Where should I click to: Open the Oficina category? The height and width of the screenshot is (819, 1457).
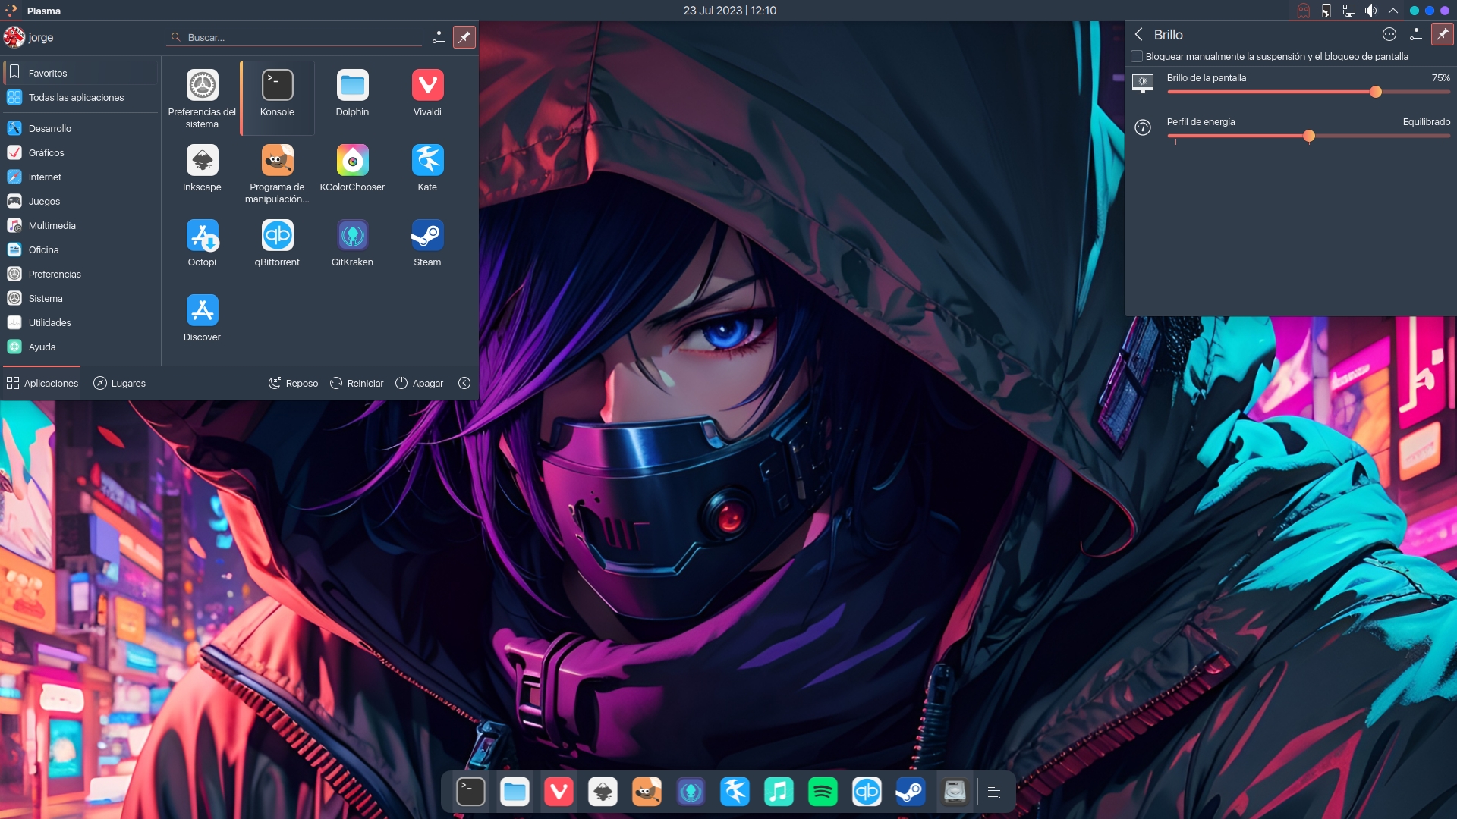(x=80, y=249)
